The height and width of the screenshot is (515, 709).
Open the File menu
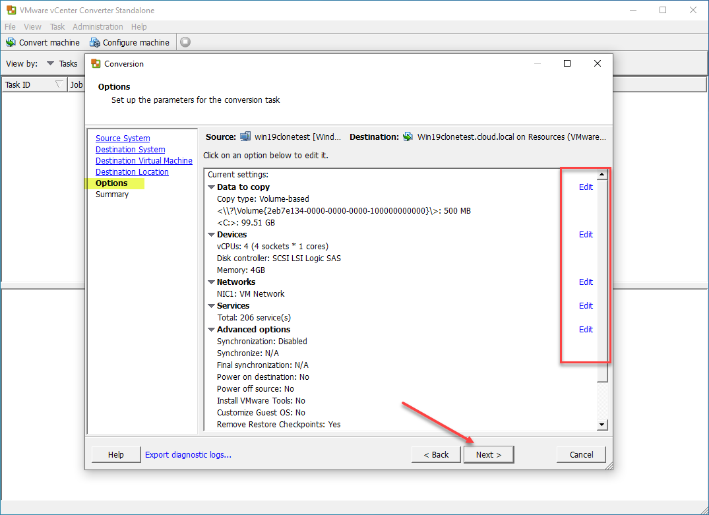10,26
